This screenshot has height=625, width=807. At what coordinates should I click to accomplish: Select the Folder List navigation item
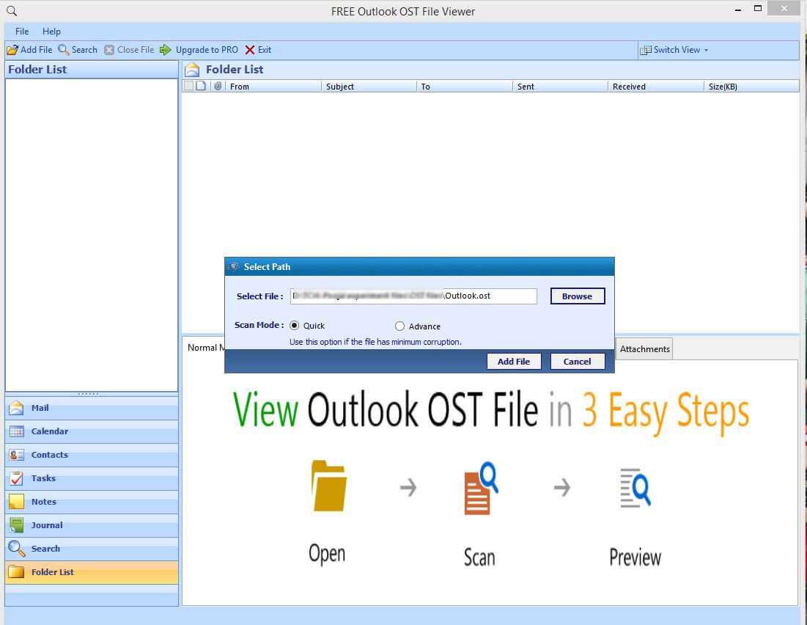click(x=92, y=572)
